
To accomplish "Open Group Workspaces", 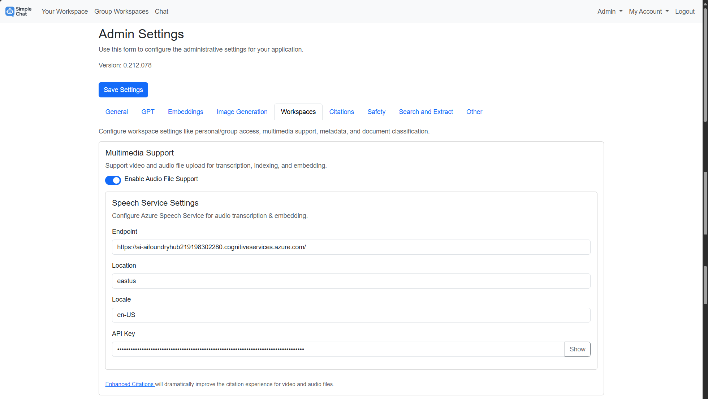I will point(121,11).
